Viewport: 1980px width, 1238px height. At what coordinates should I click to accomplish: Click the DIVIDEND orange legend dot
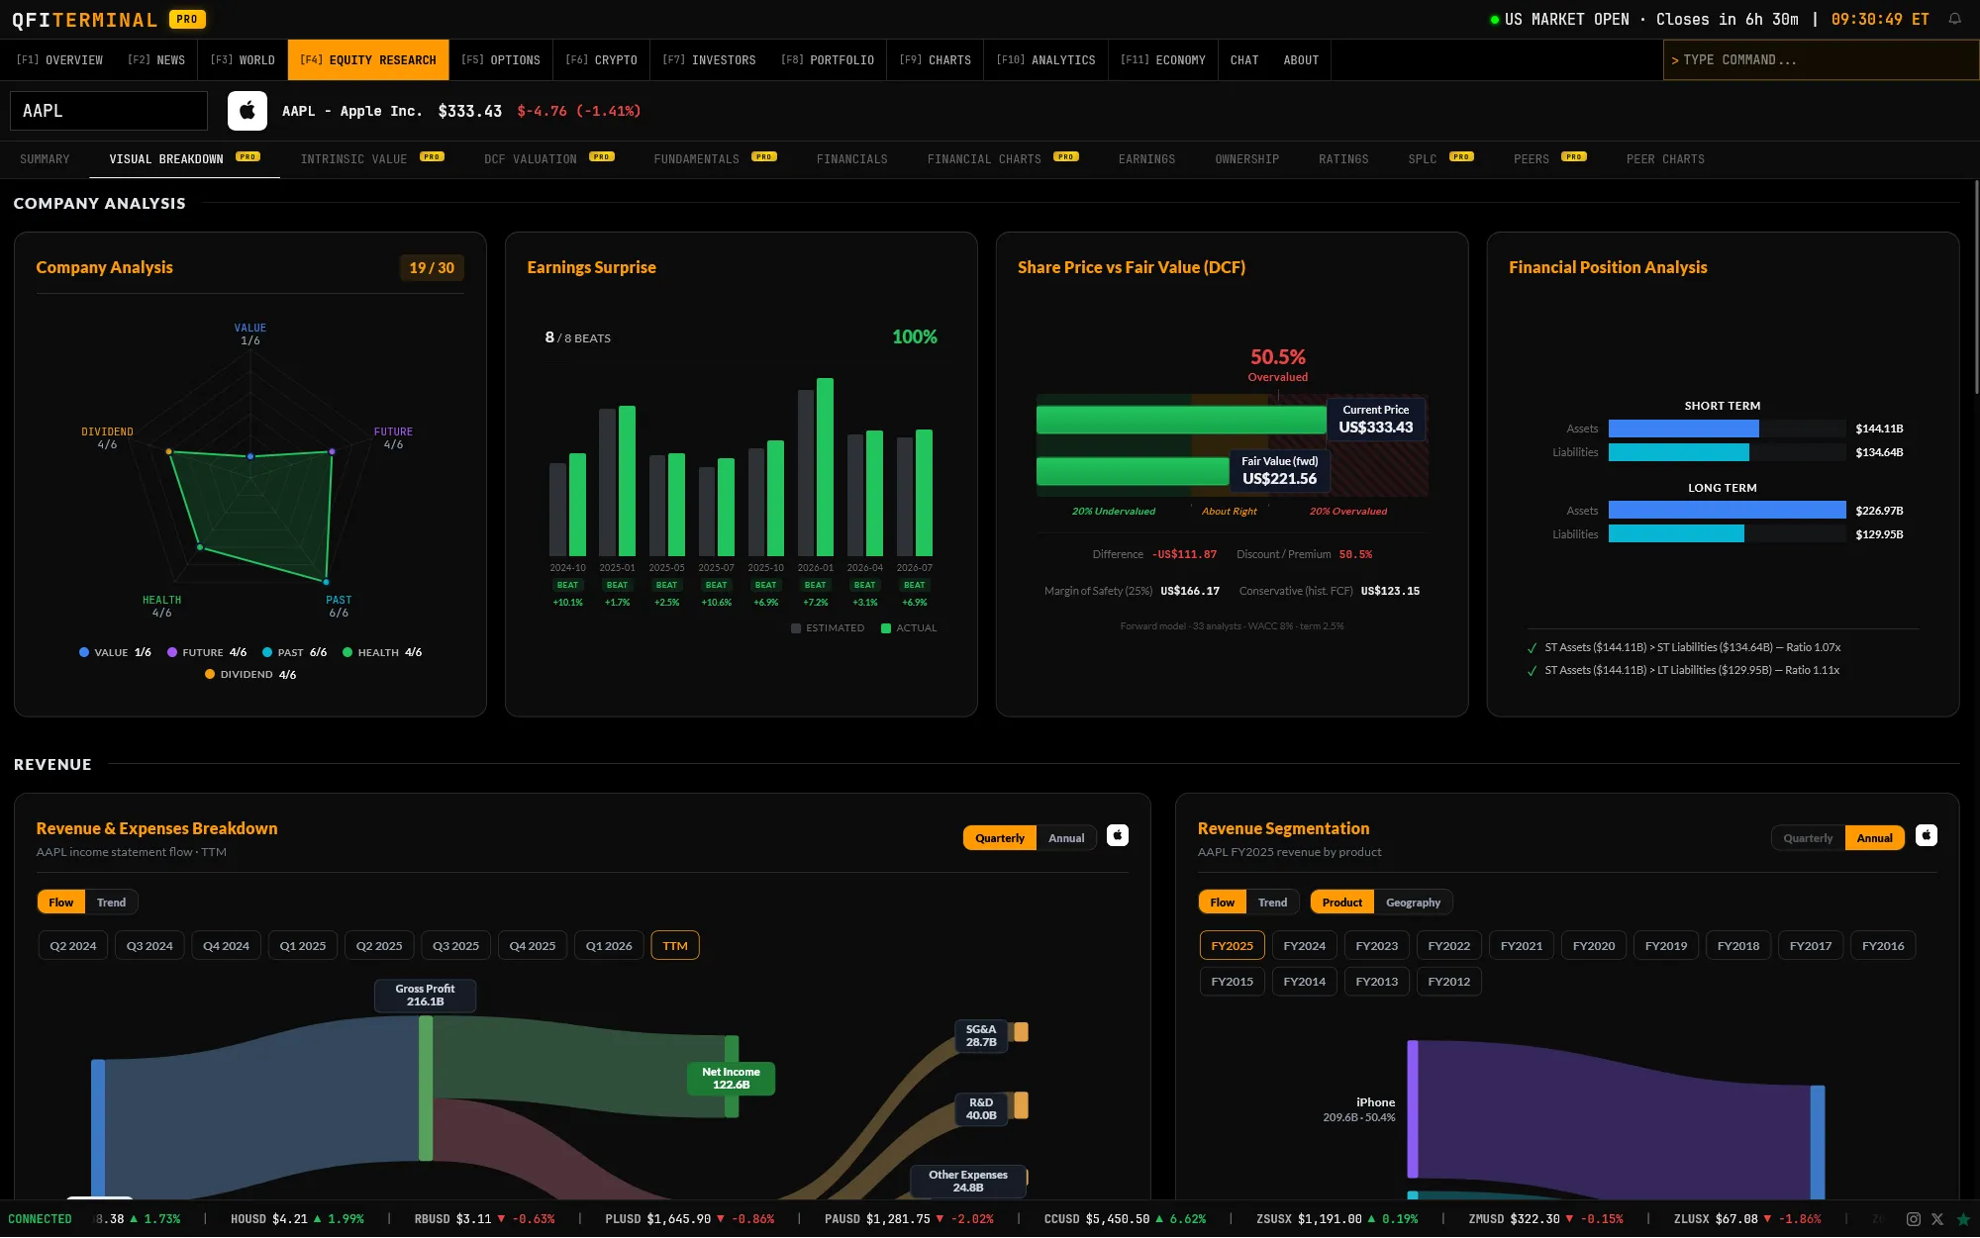pyautogui.click(x=210, y=675)
